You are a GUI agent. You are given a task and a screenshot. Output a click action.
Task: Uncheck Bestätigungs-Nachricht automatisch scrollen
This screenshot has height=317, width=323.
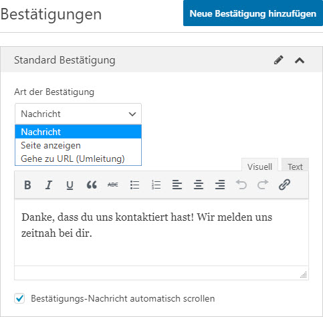(x=19, y=298)
